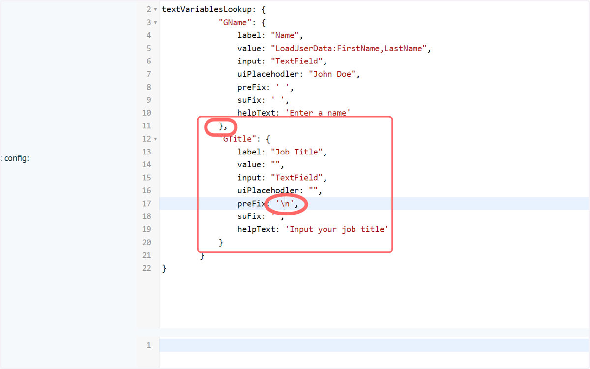This screenshot has width=590, height=369.
Task: Click the uiPlacehodler key on line 16
Action: coord(268,190)
